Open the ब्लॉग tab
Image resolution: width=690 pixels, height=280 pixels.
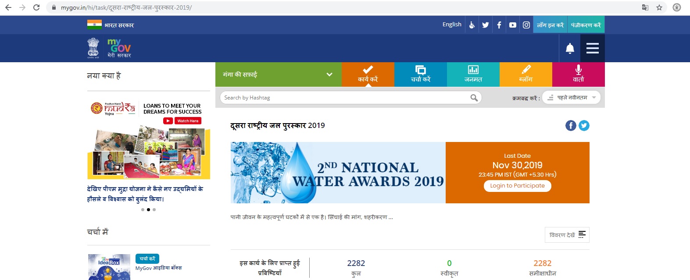tap(526, 74)
